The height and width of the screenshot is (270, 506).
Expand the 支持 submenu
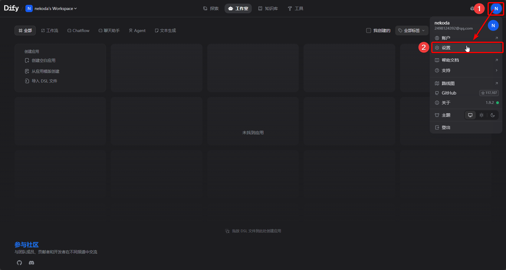coord(466,70)
